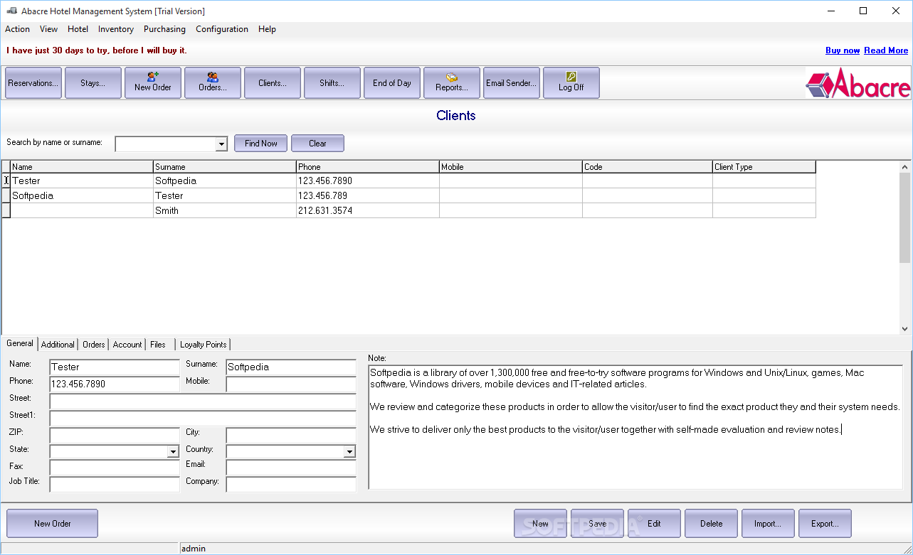Open the Orders toolbar button
This screenshot has width=913, height=555.
[x=213, y=82]
